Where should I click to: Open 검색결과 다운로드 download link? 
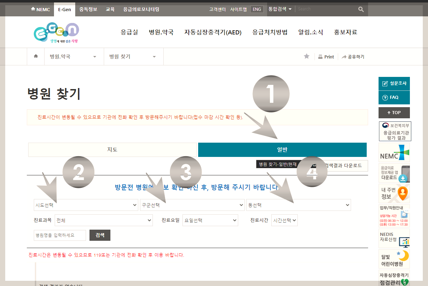[343, 166]
